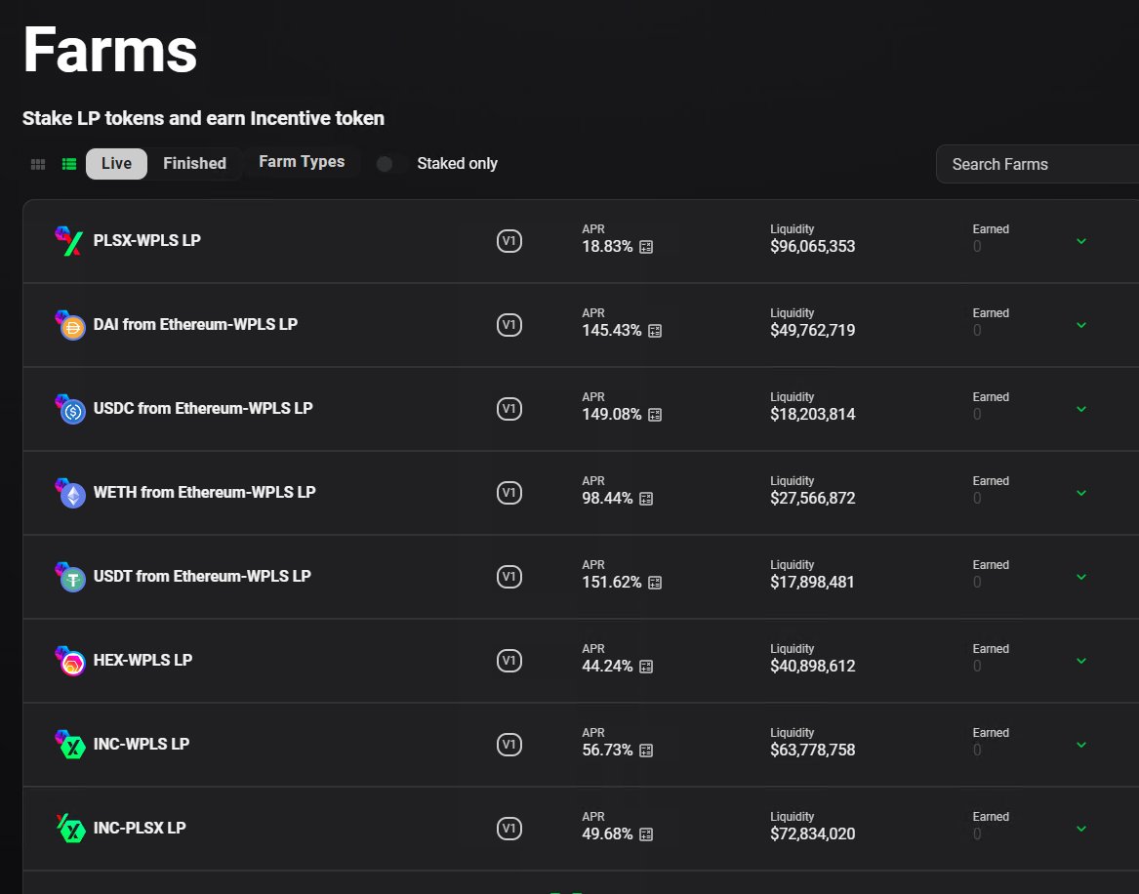Open APR calculator for WETH from Ethereum-WPLS LP
1139x894 pixels.
point(646,499)
